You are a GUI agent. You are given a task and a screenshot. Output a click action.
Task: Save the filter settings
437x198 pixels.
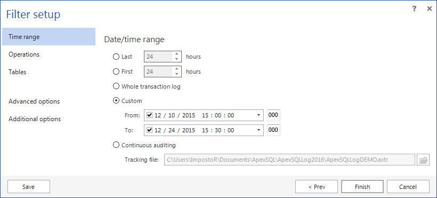29,187
